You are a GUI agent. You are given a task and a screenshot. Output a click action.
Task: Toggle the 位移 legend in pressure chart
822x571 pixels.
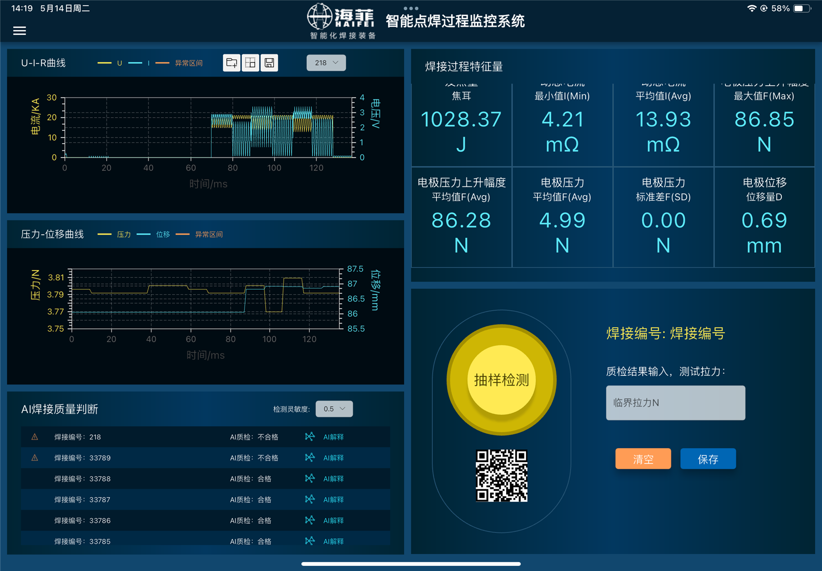(x=154, y=234)
